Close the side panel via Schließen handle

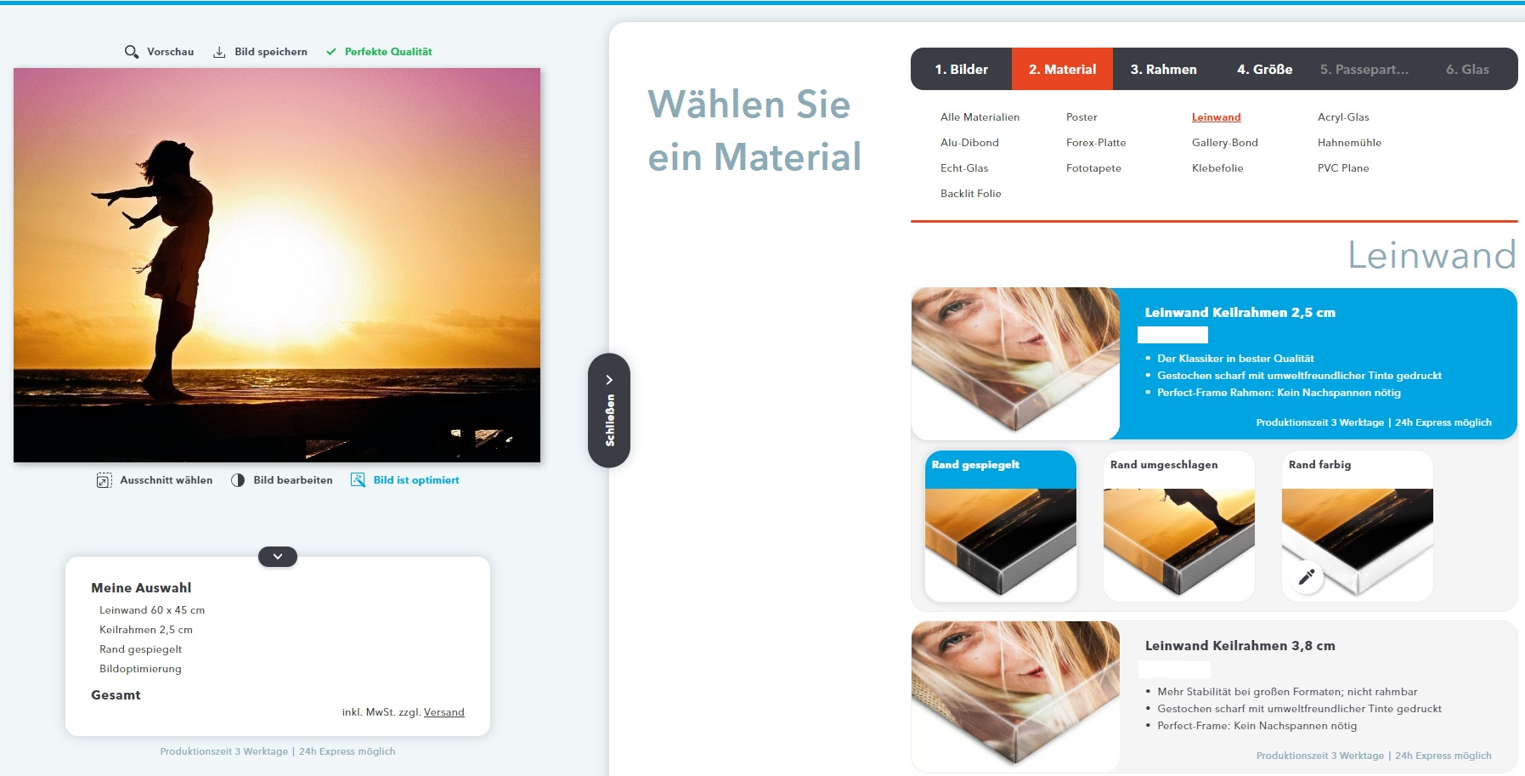point(609,411)
